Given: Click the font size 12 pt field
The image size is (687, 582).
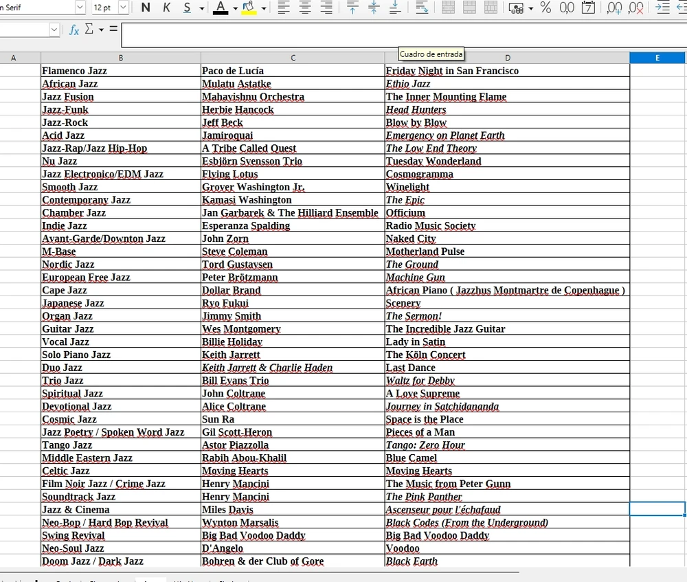Looking at the screenshot, I should (x=105, y=8).
